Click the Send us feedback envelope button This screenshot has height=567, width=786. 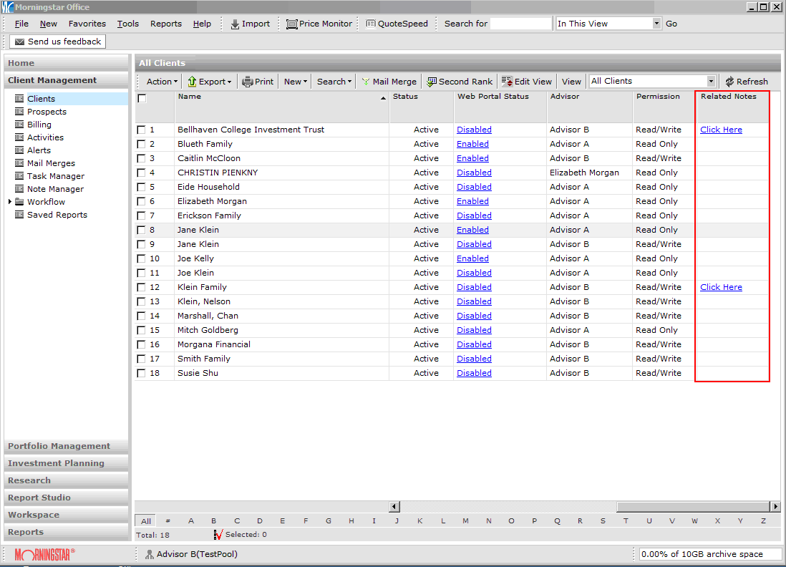[x=57, y=42]
